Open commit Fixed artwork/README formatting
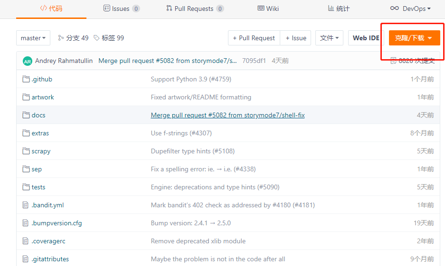Viewport: 445px width, 266px height. click(x=201, y=98)
